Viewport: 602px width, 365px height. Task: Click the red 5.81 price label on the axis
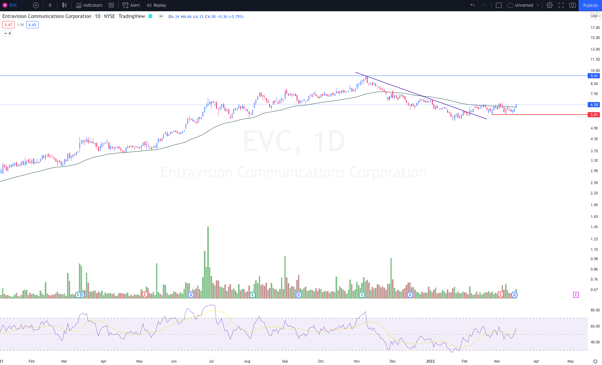coord(594,115)
